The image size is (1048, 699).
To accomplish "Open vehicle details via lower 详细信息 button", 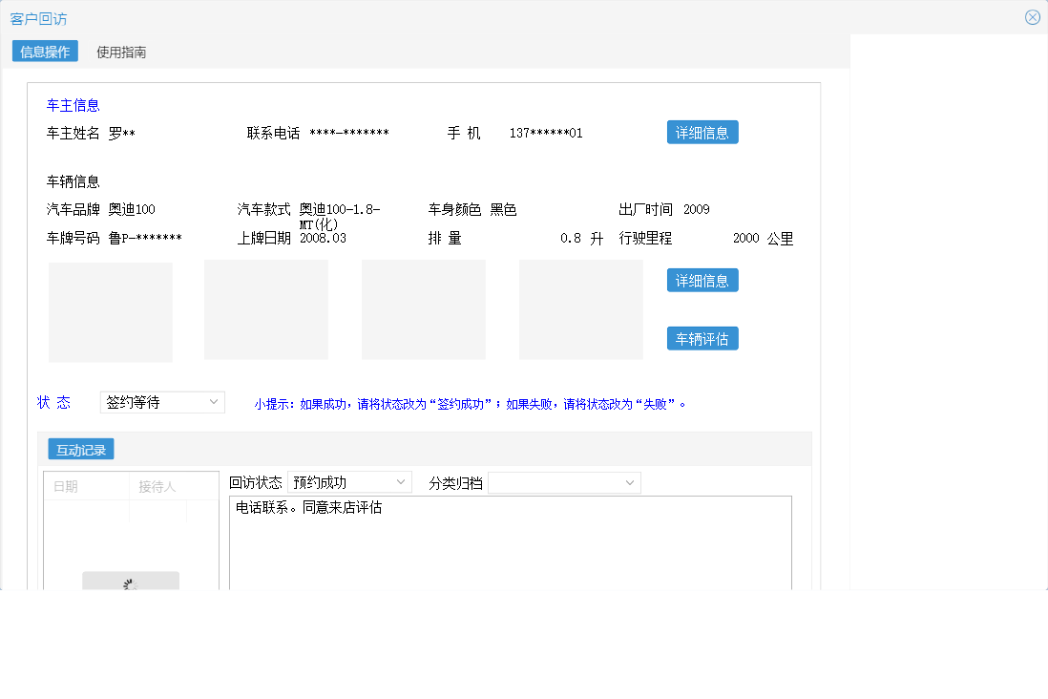I will click(x=702, y=280).
